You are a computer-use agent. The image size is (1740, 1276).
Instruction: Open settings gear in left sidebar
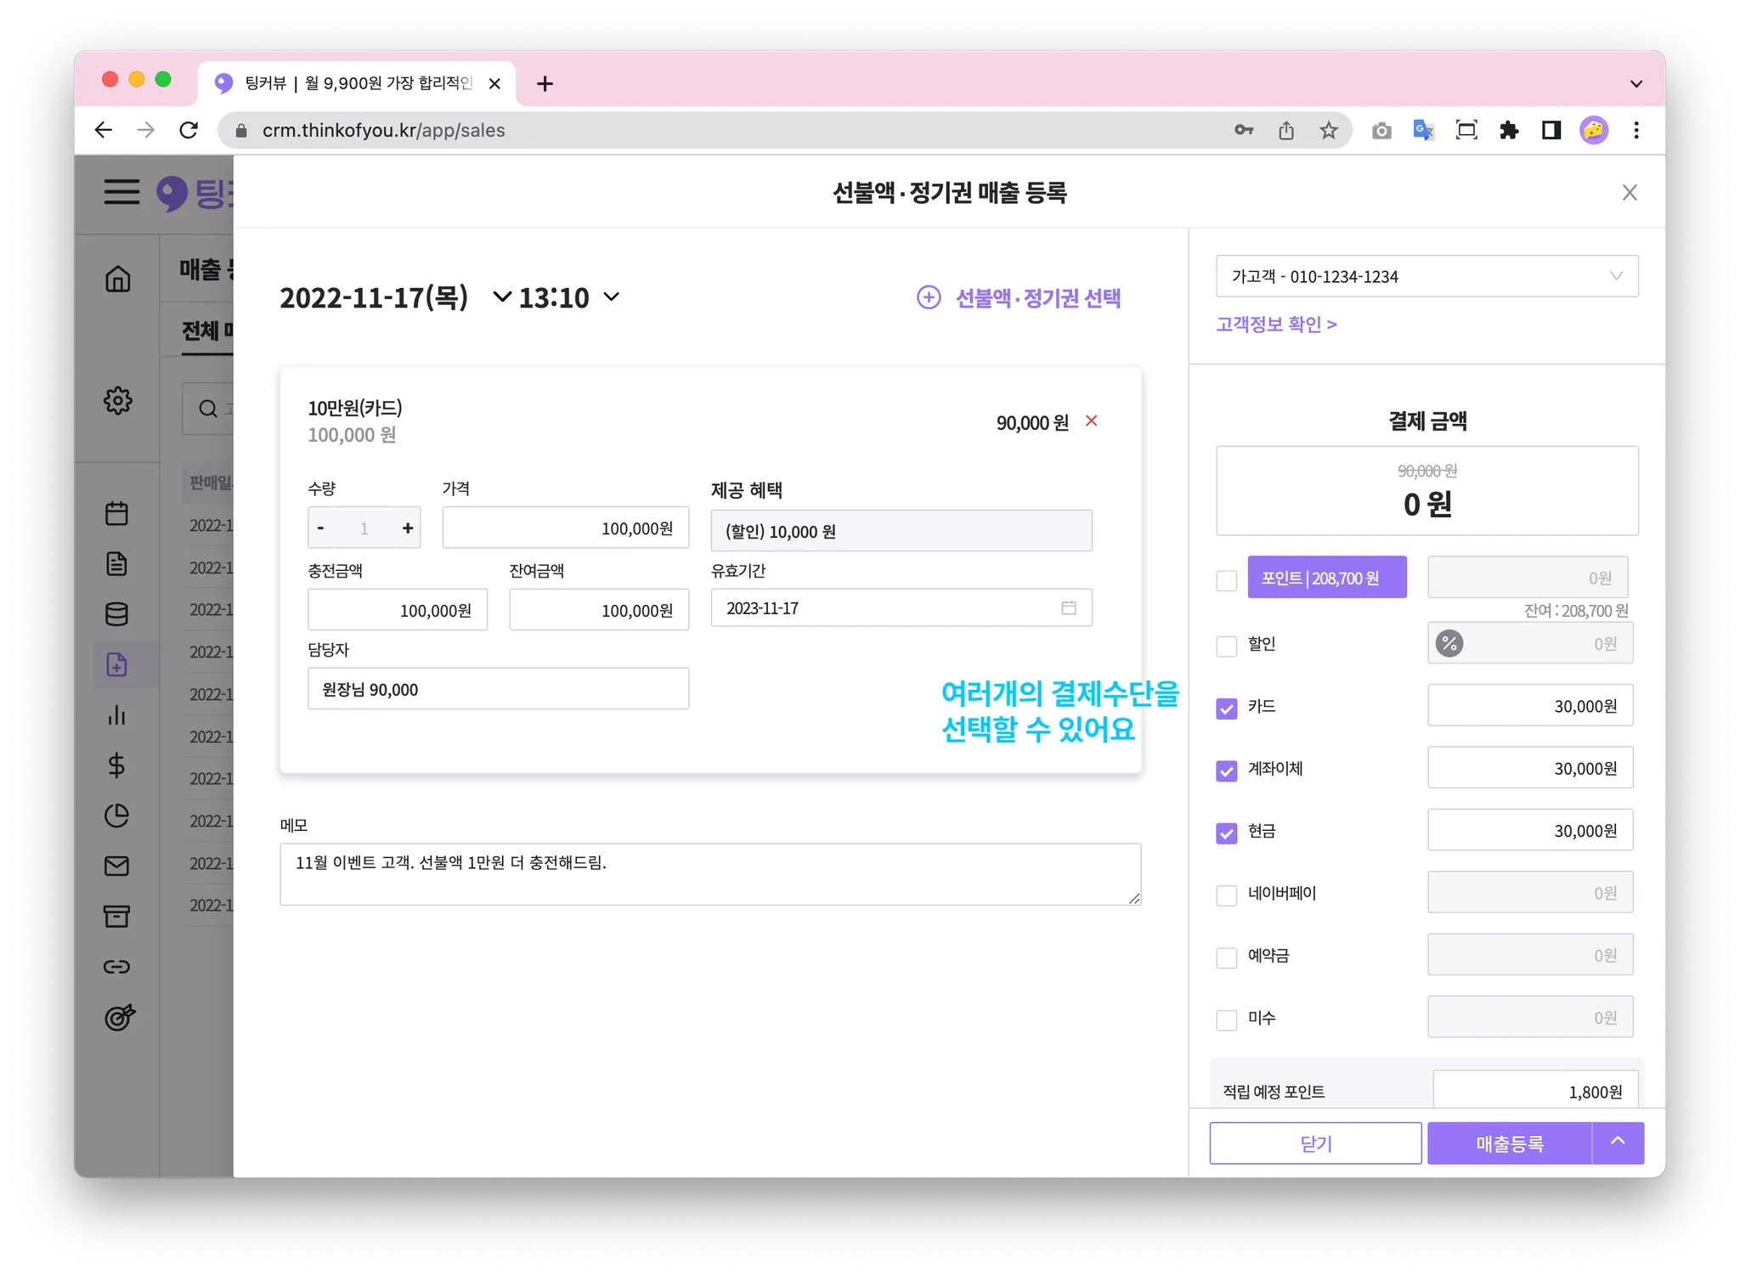point(117,400)
